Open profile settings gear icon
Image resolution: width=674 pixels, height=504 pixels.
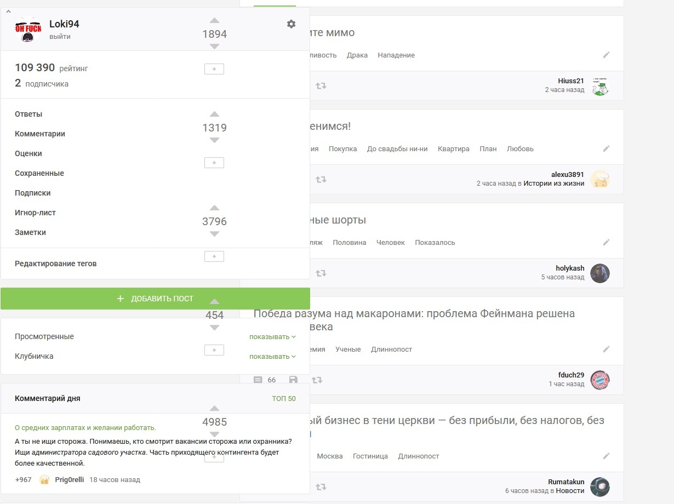pyautogui.click(x=291, y=24)
